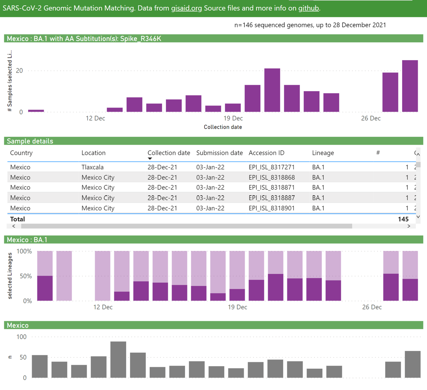Click the '12 Dec' label in samples chart

pos(95,118)
